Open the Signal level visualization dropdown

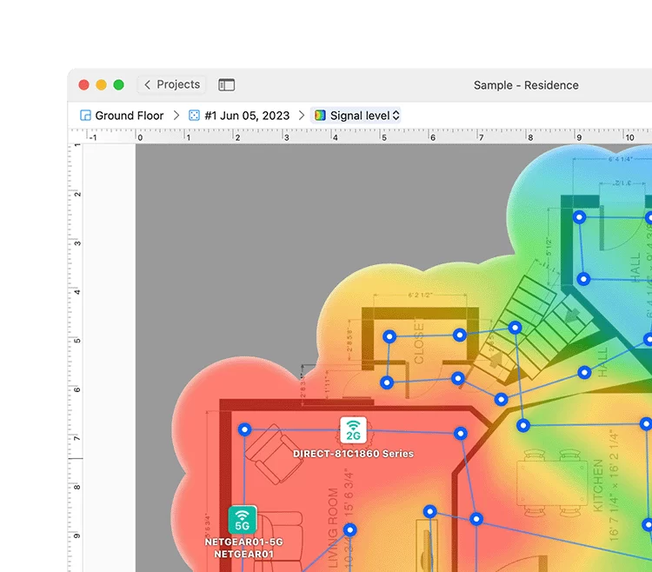[356, 116]
